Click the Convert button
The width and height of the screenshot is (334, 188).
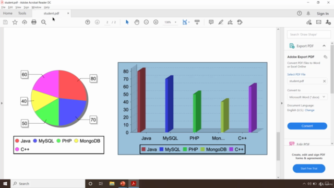[307, 126]
